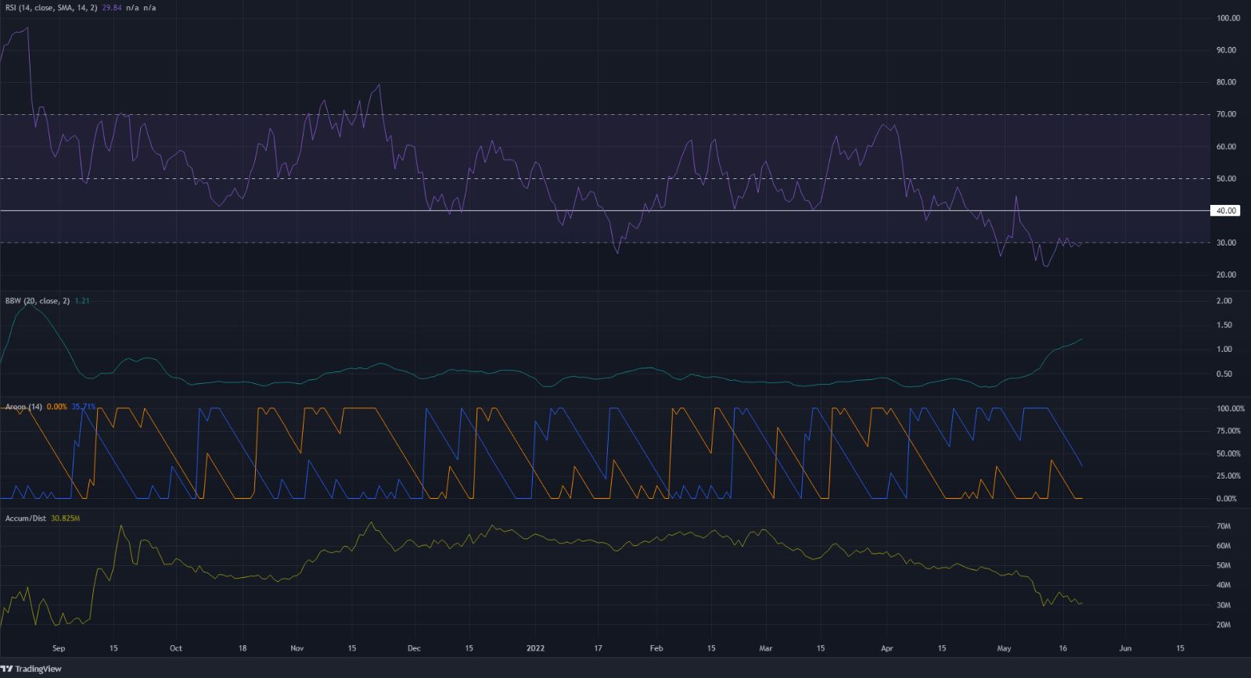Click the Accum/Dist value 30.825M
Image resolution: width=1251 pixels, height=678 pixels.
(63, 518)
